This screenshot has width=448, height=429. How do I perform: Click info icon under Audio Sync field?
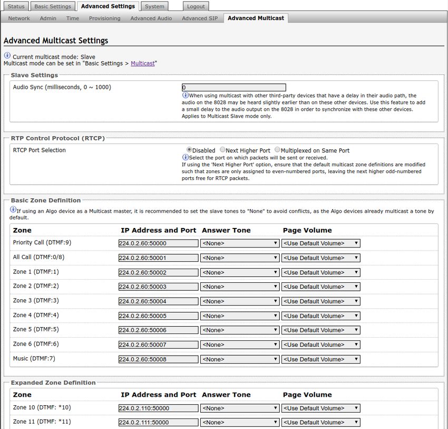pyautogui.click(x=185, y=95)
